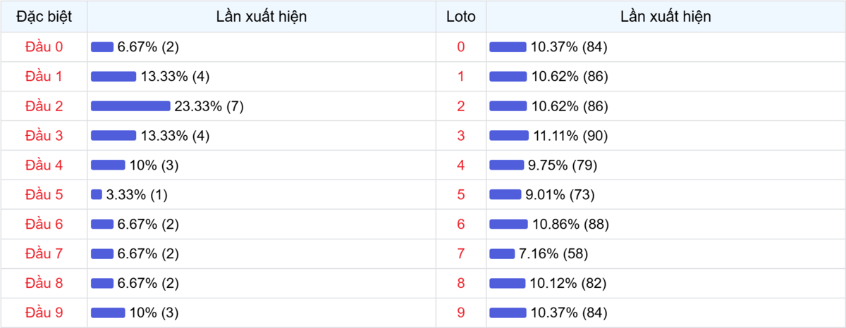Click the Đặc biệt column header

pos(44,17)
